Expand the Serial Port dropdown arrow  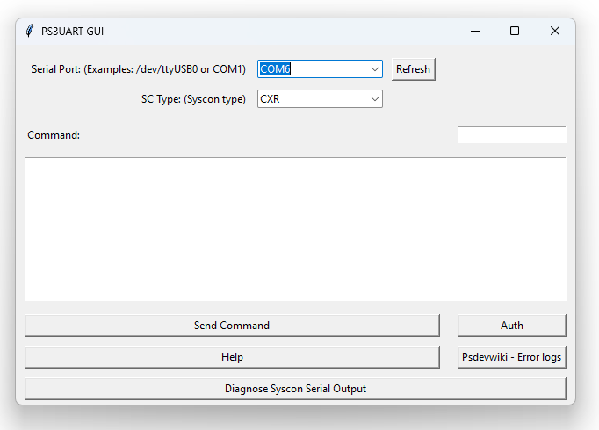coord(375,69)
